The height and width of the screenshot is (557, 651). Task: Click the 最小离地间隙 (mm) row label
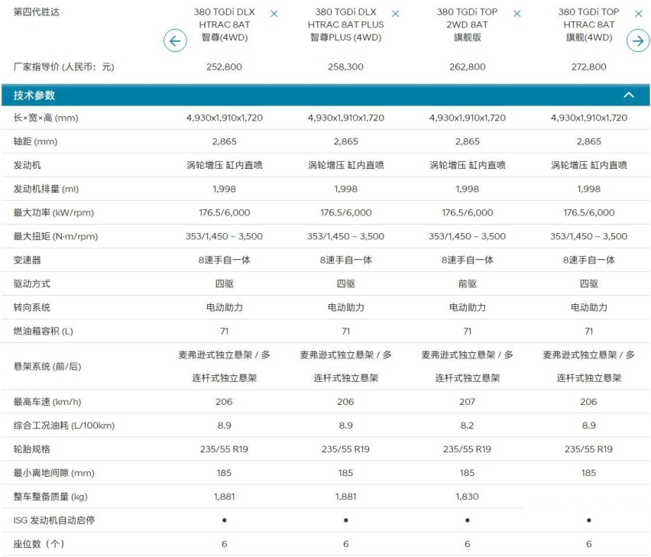click(54, 473)
